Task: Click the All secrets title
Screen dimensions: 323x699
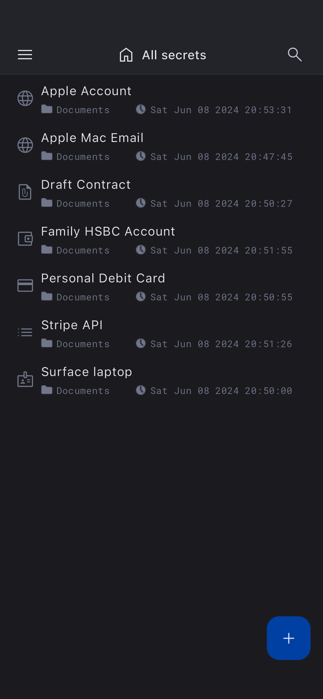Action: tap(174, 55)
